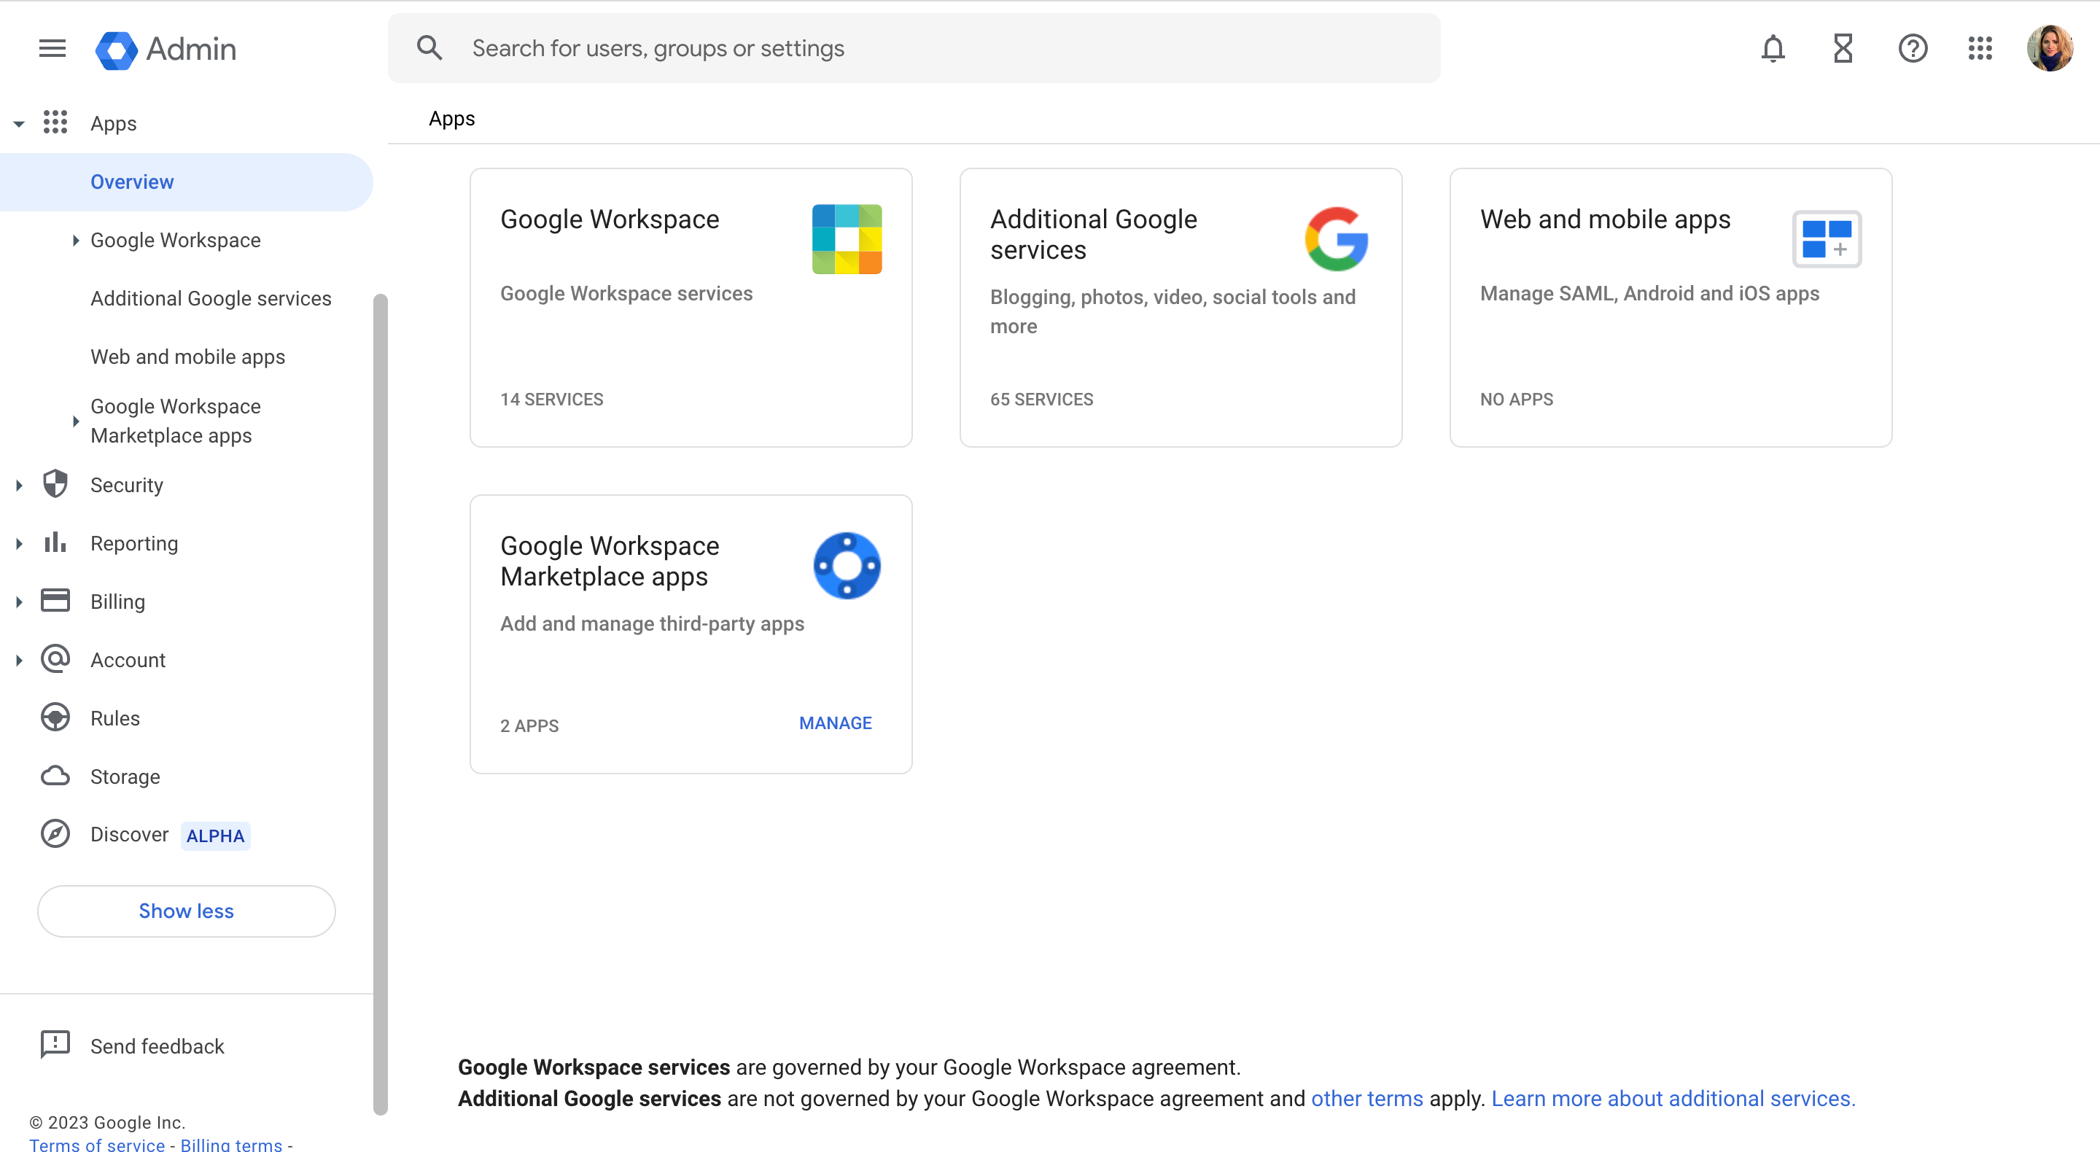Open the notifications bell
Screen dimensions: 2100x1152
coord(1773,48)
